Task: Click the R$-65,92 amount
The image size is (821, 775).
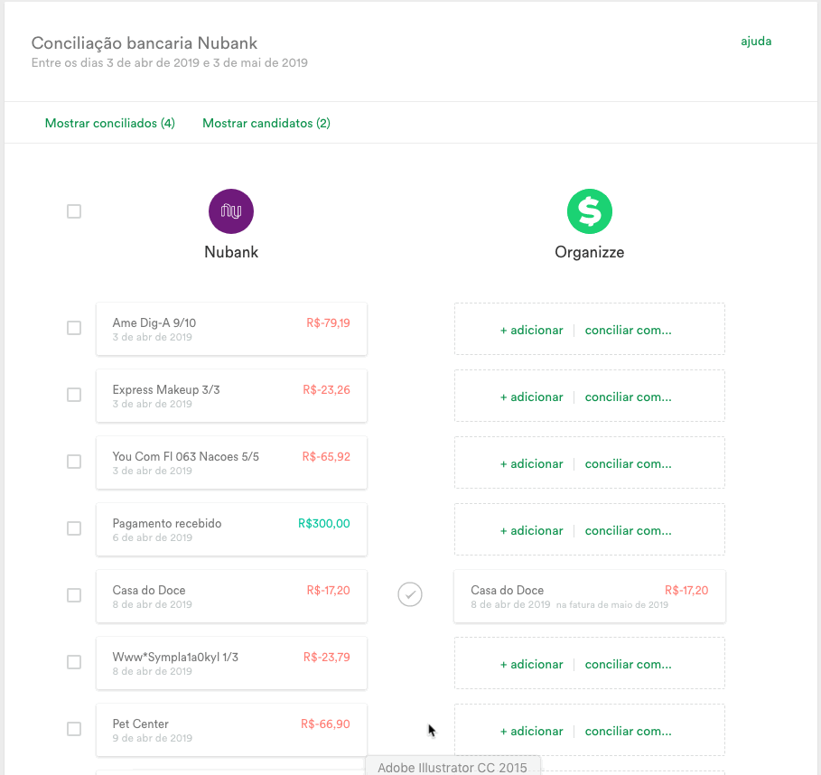Action: pos(326,457)
